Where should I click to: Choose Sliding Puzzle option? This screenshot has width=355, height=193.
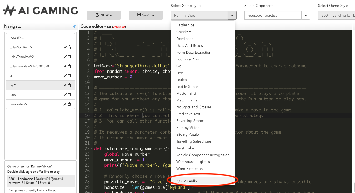(203, 134)
